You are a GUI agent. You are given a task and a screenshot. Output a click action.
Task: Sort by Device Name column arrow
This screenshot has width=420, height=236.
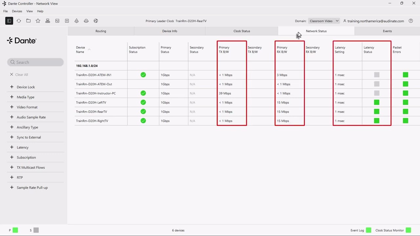coord(89,49)
